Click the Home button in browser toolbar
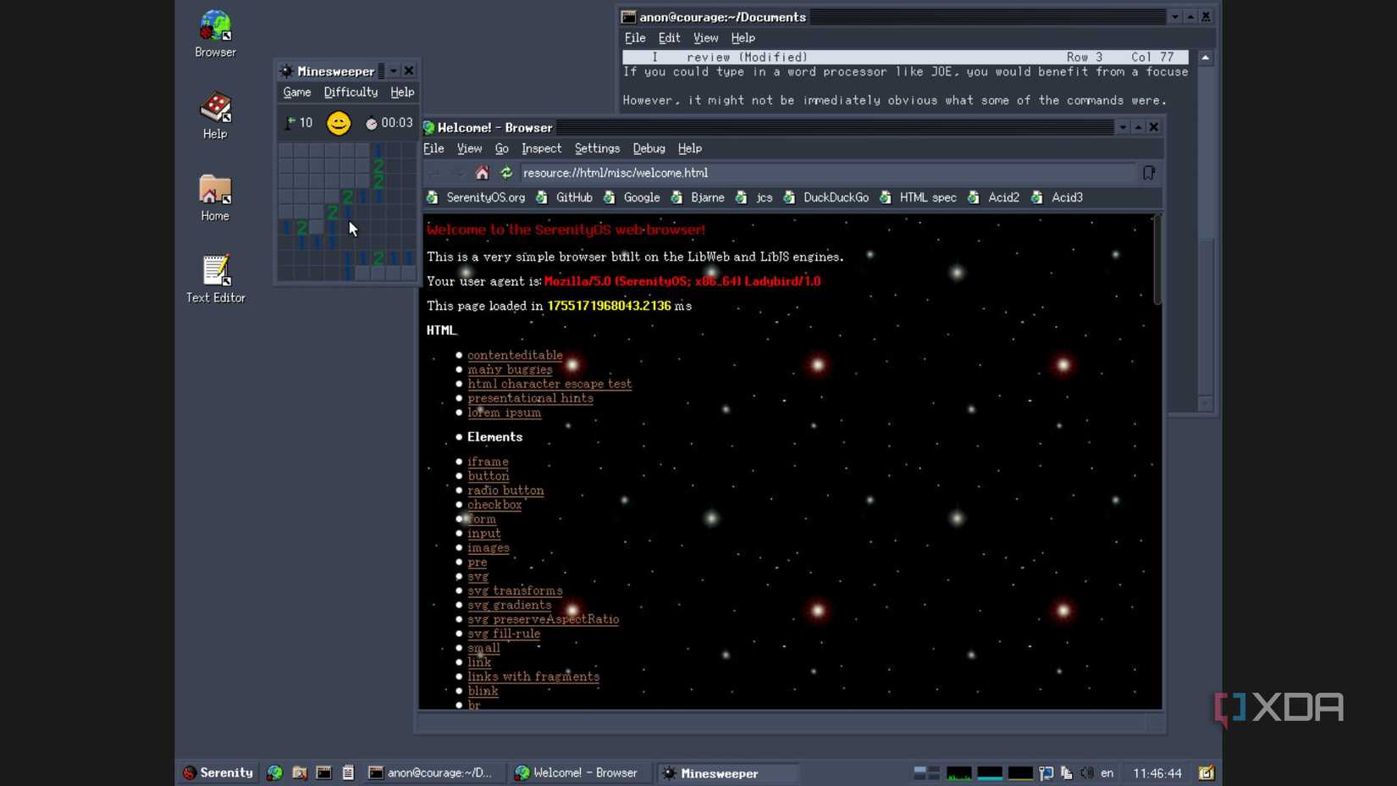The image size is (1397, 786). click(x=482, y=173)
